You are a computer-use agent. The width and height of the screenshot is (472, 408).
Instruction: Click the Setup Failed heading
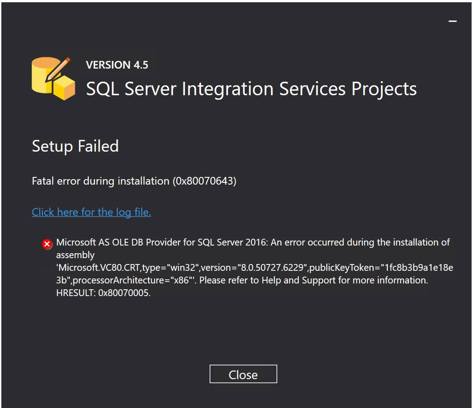point(75,146)
